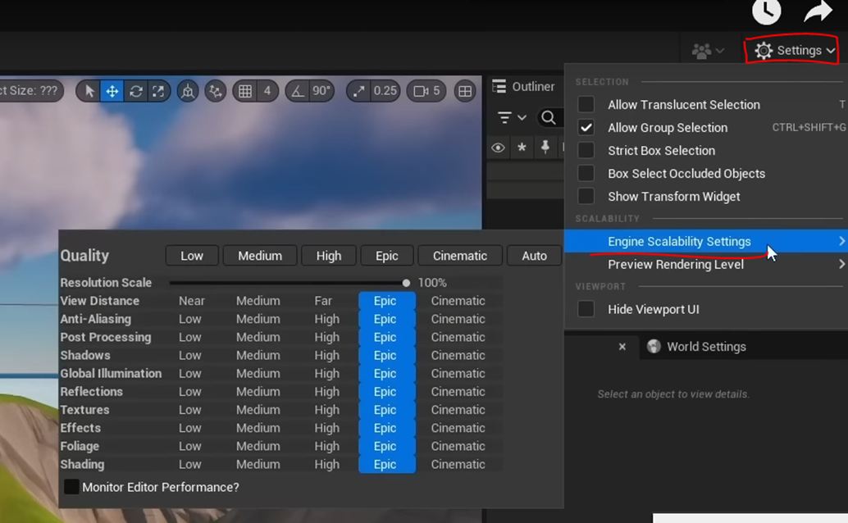Set Anti-Aliasing to Cinematic
Viewport: 848px width, 523px height.
coord(458,319)
